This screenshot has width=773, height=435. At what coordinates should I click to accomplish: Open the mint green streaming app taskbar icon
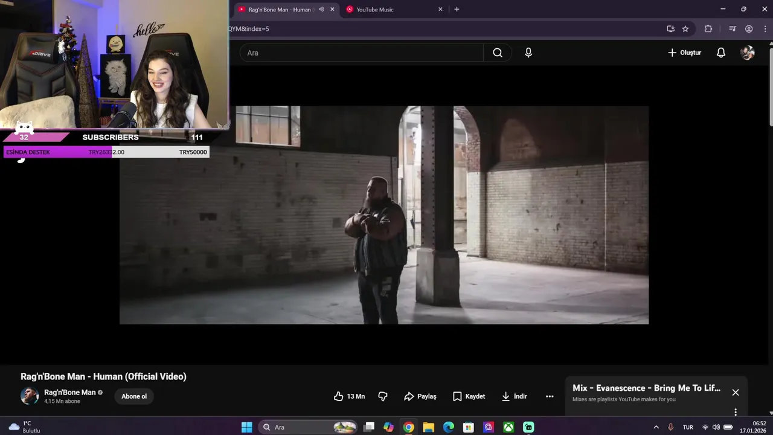(528, 427)
